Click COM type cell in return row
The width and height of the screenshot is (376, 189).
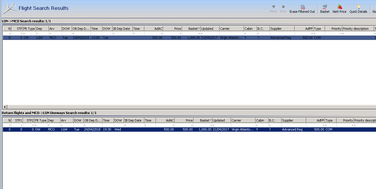[x=331, y=129]
